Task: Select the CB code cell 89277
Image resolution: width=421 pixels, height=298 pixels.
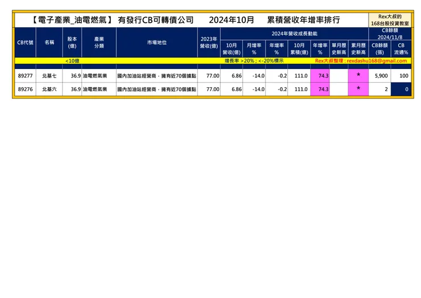Action: (x=25, y=76)
